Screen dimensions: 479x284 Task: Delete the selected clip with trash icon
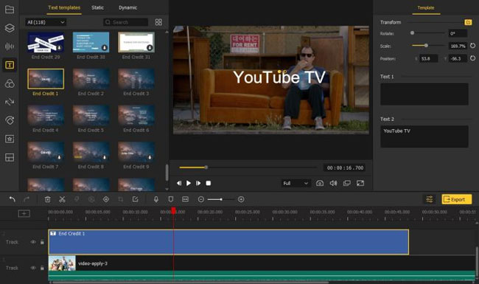pos(48,199)
